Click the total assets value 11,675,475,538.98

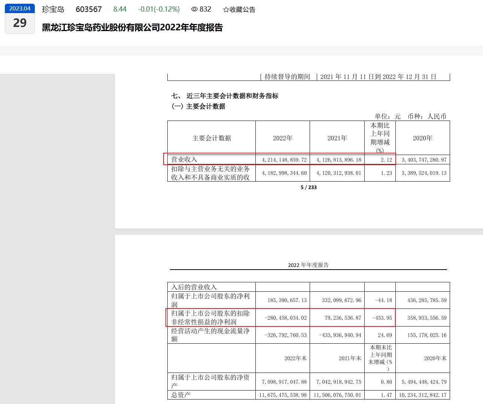tap(283, 395)
